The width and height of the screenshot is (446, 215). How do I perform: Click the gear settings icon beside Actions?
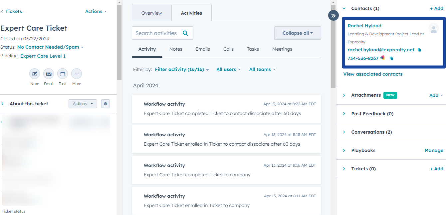point(106,104)
